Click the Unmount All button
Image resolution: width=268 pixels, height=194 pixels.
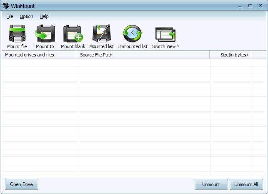click(246, 184)
